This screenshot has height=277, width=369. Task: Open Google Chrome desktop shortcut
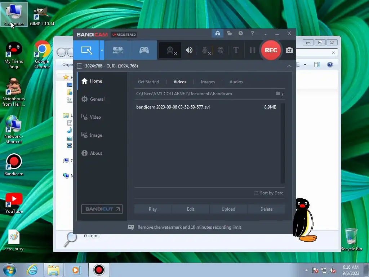pos(42,55)
